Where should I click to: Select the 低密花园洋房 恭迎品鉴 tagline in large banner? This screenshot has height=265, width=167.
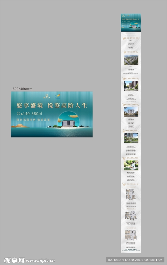33,120
